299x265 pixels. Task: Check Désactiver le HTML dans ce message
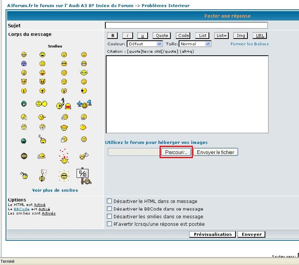point(109,201)
